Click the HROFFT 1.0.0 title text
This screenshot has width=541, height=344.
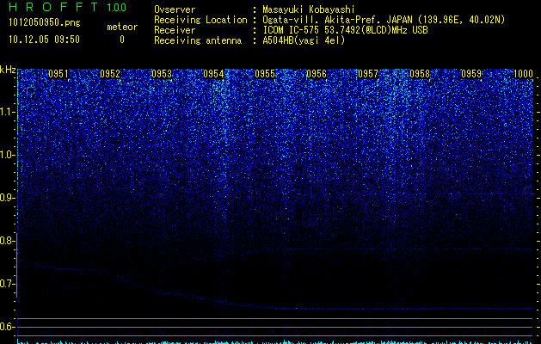point(68,7)
